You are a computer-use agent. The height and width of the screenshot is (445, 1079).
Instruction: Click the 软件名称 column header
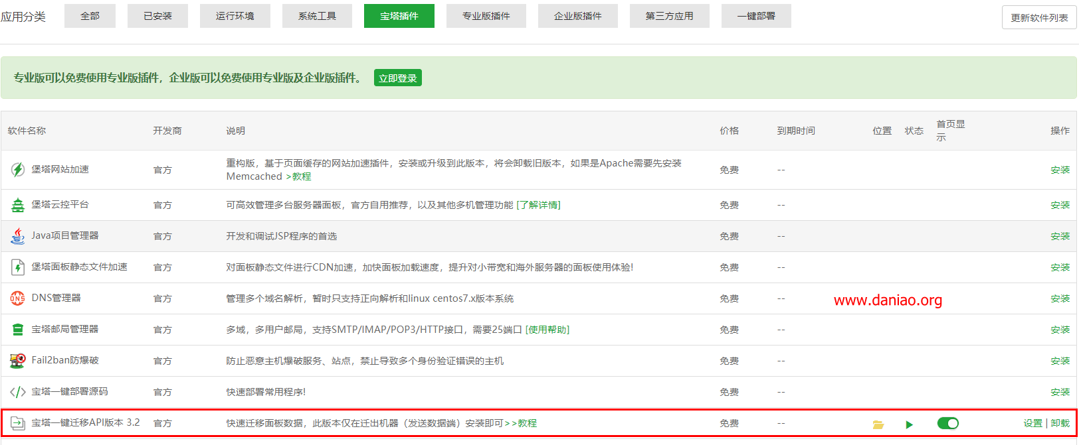(x=27, y=131)
